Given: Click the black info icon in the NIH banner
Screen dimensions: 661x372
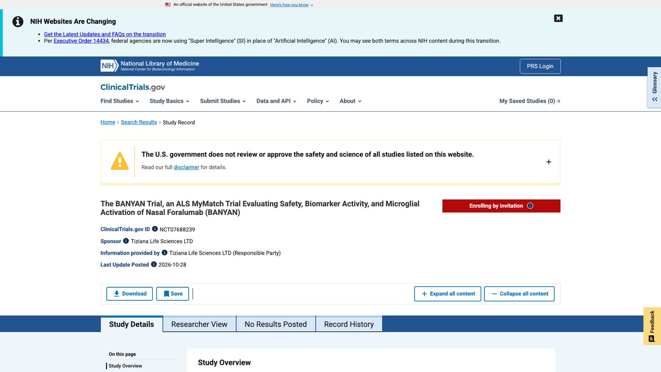Looking at the screenshot, I should coord(18,22).
